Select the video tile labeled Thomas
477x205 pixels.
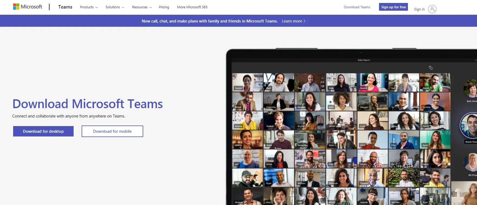pos(373,177)
